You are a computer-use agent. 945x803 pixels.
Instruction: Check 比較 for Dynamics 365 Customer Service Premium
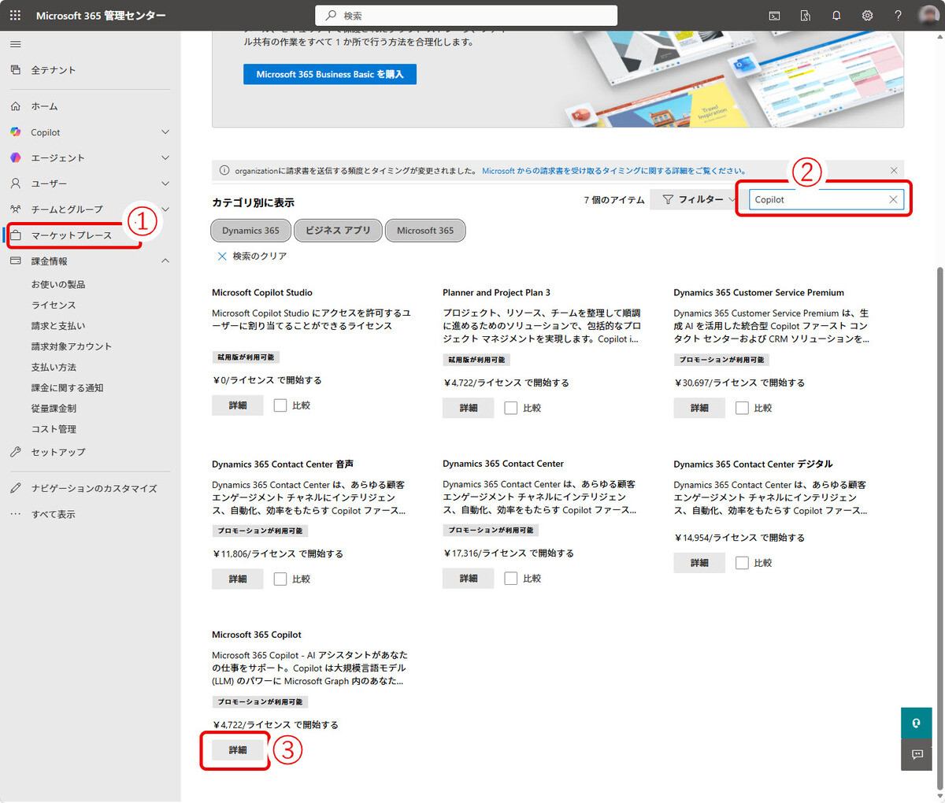742,408
